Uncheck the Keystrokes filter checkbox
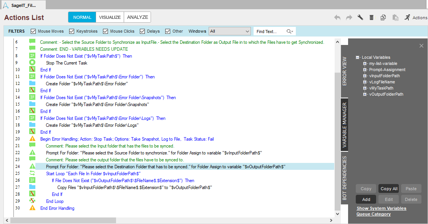Viewport: 428px width, 224px height. click(72, 31)
